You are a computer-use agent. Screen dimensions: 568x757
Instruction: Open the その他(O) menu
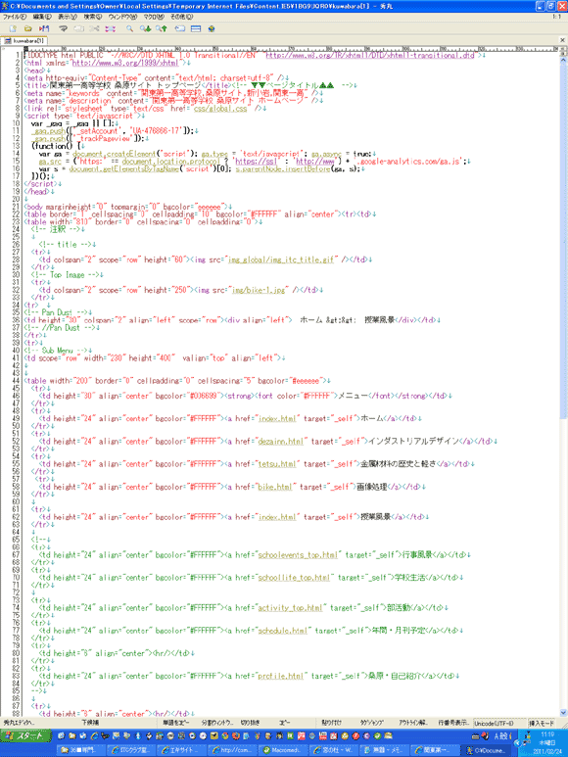coord(181,17)
